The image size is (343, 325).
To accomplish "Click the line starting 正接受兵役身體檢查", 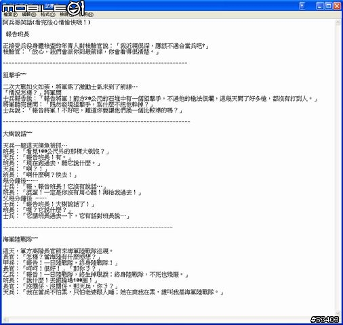I will (106, 46).
